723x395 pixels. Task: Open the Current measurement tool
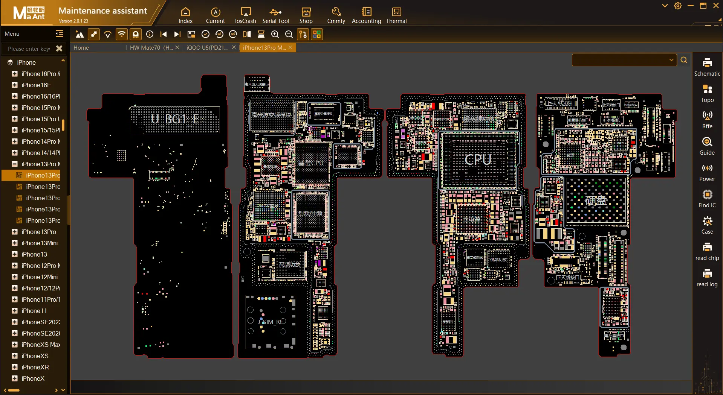(215, 15)
